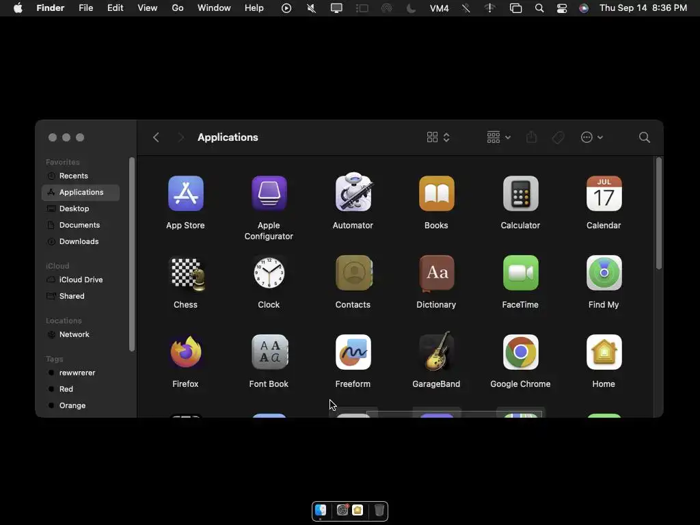Screen dimensions: 700x525
Task: Select the Automator robot icon
Action: [x=353, y=192]
